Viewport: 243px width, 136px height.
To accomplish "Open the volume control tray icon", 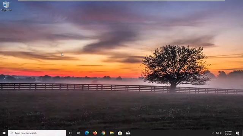I will tap(221, 133).
